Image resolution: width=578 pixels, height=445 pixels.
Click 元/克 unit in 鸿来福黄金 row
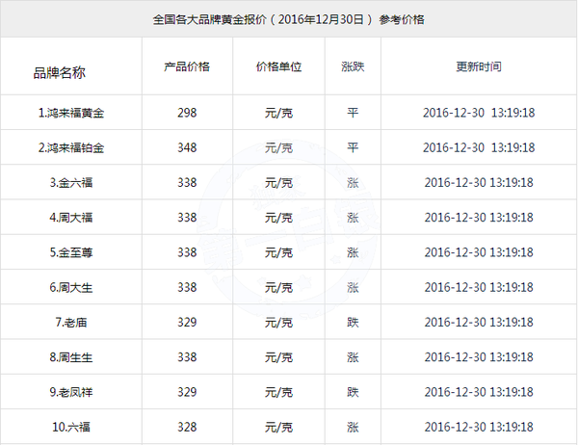278,113
